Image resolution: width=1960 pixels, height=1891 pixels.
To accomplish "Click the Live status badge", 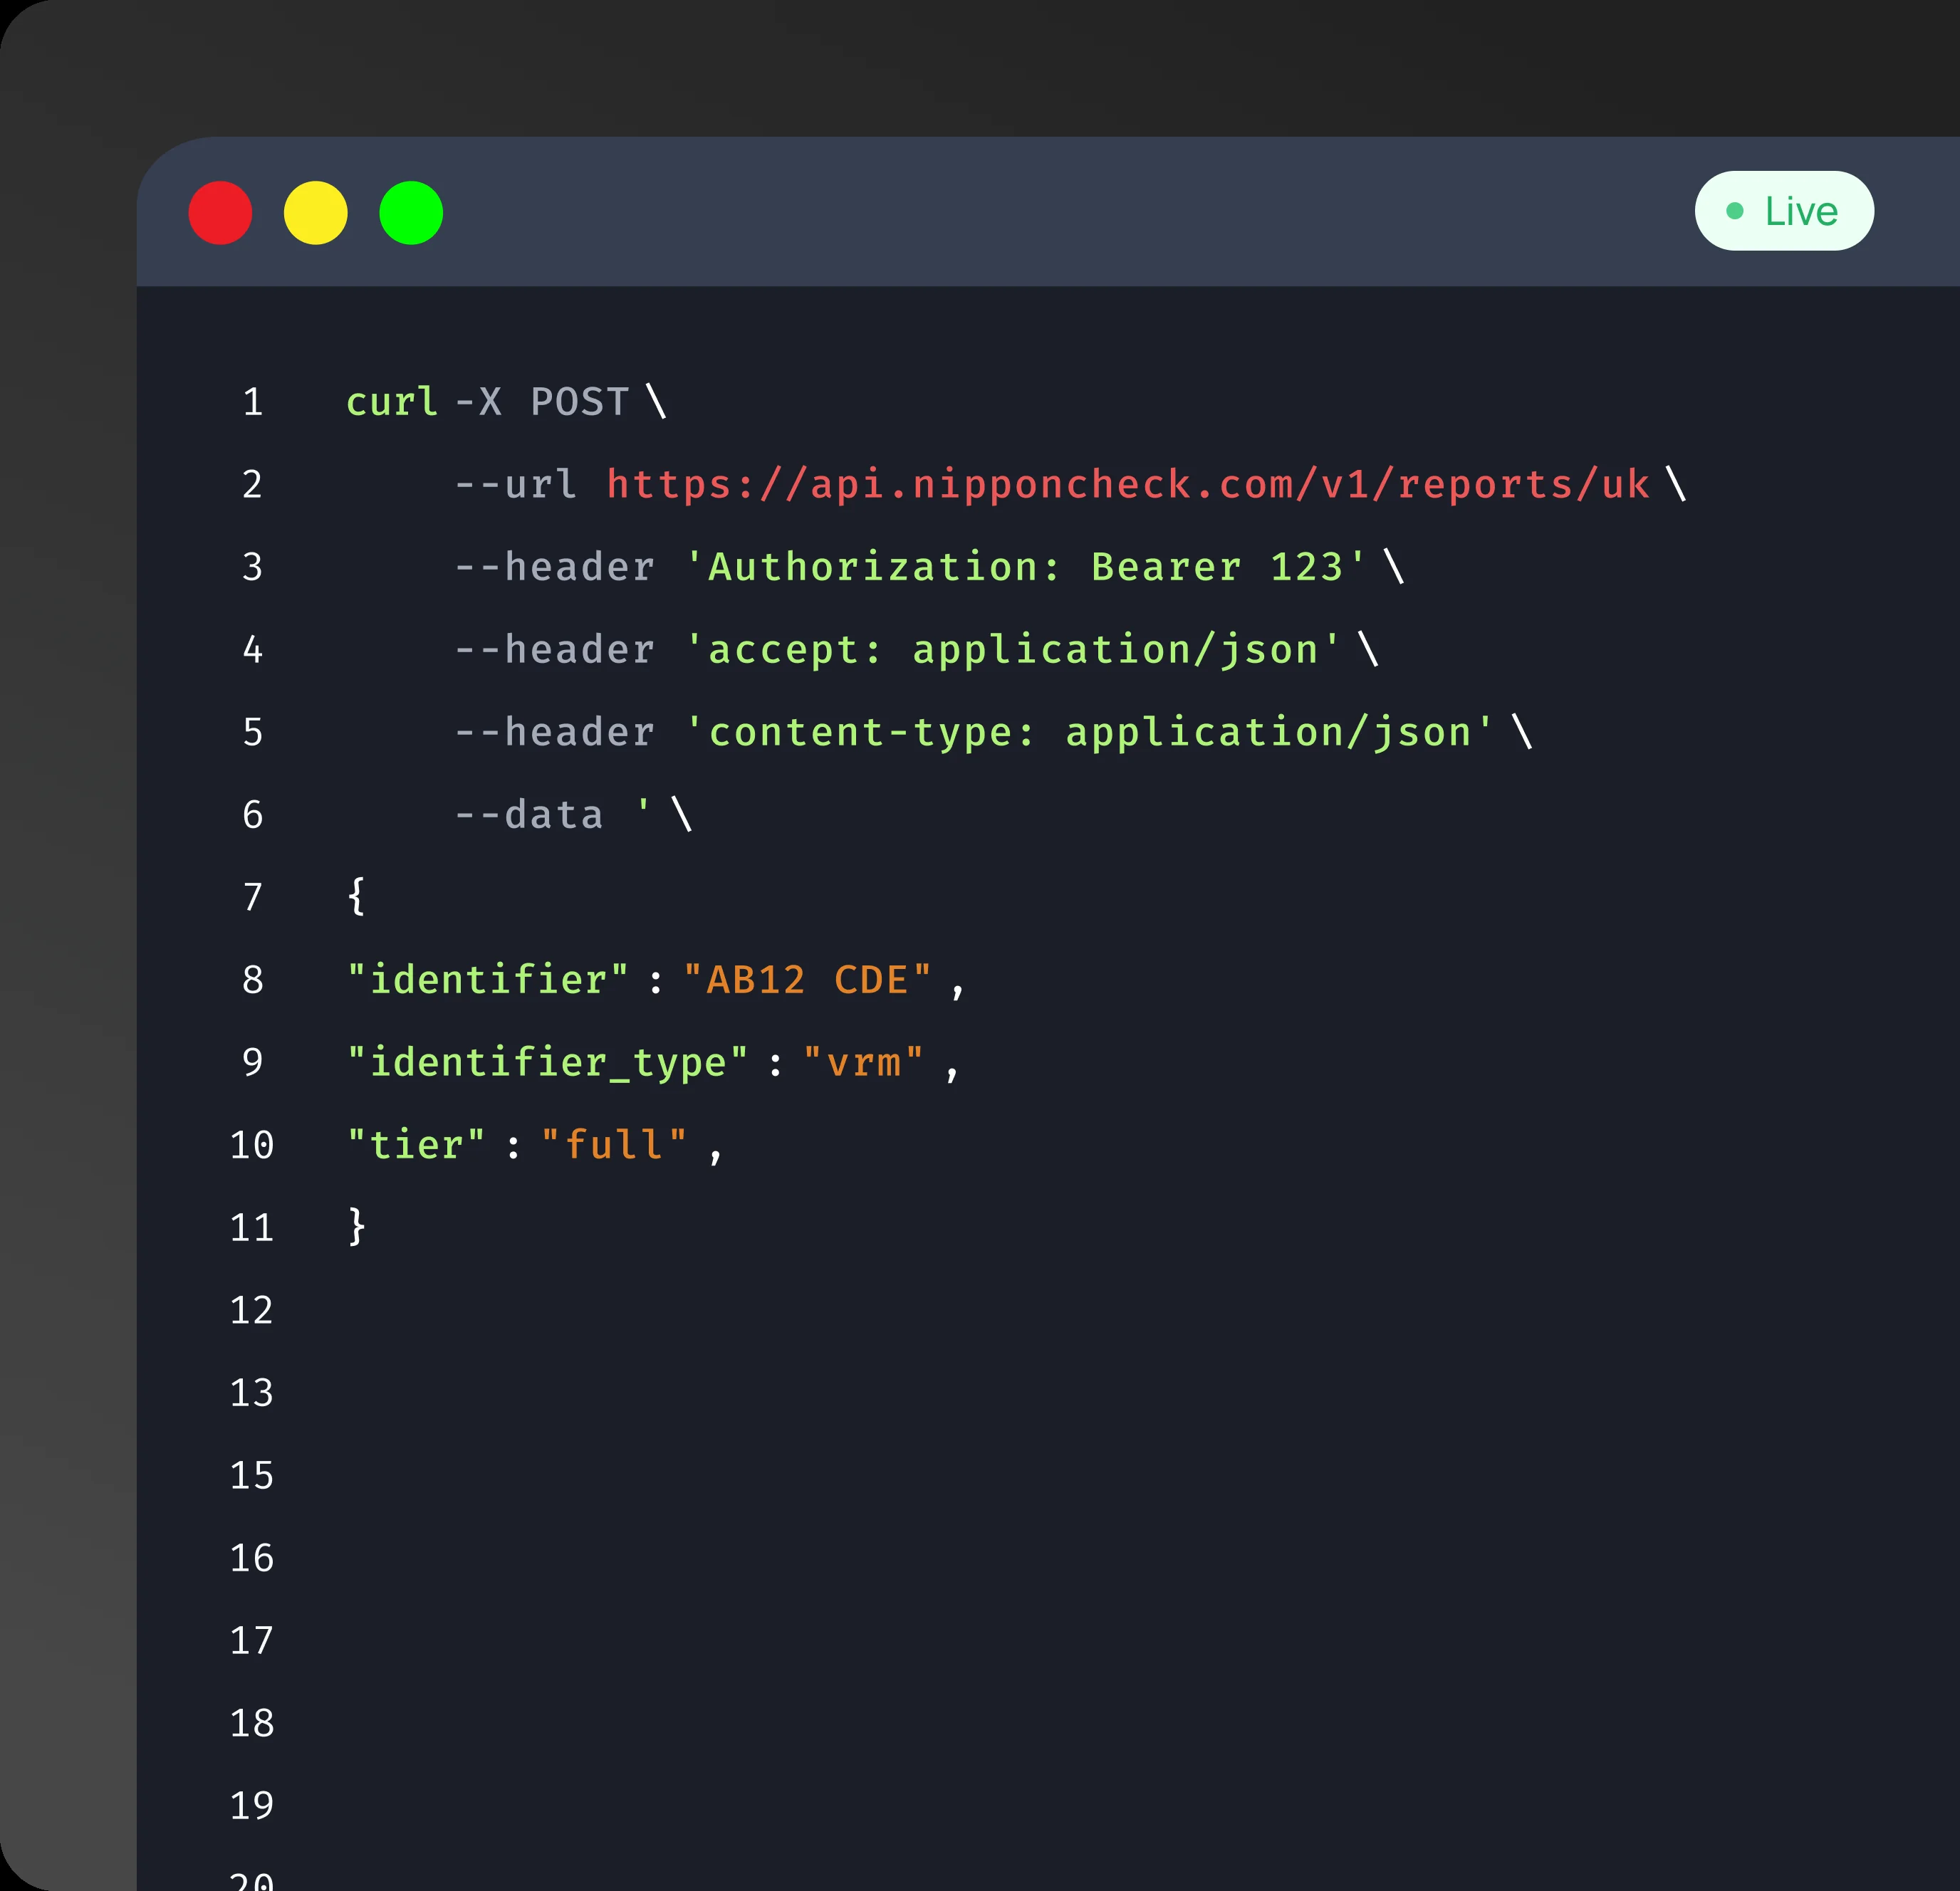I will (x=1784, y=211).
